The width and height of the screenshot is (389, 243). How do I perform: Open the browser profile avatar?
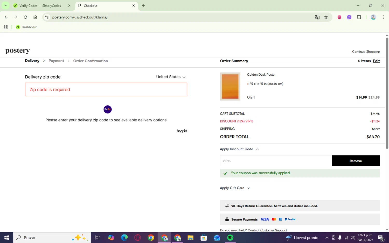click(x=373, y=17)
